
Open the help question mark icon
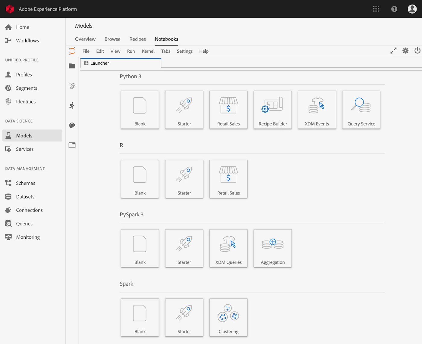(x=394, y=9)
